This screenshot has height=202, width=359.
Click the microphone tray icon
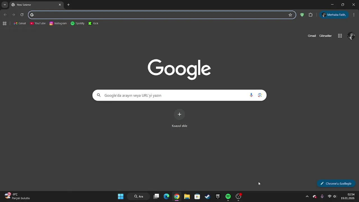322,196
